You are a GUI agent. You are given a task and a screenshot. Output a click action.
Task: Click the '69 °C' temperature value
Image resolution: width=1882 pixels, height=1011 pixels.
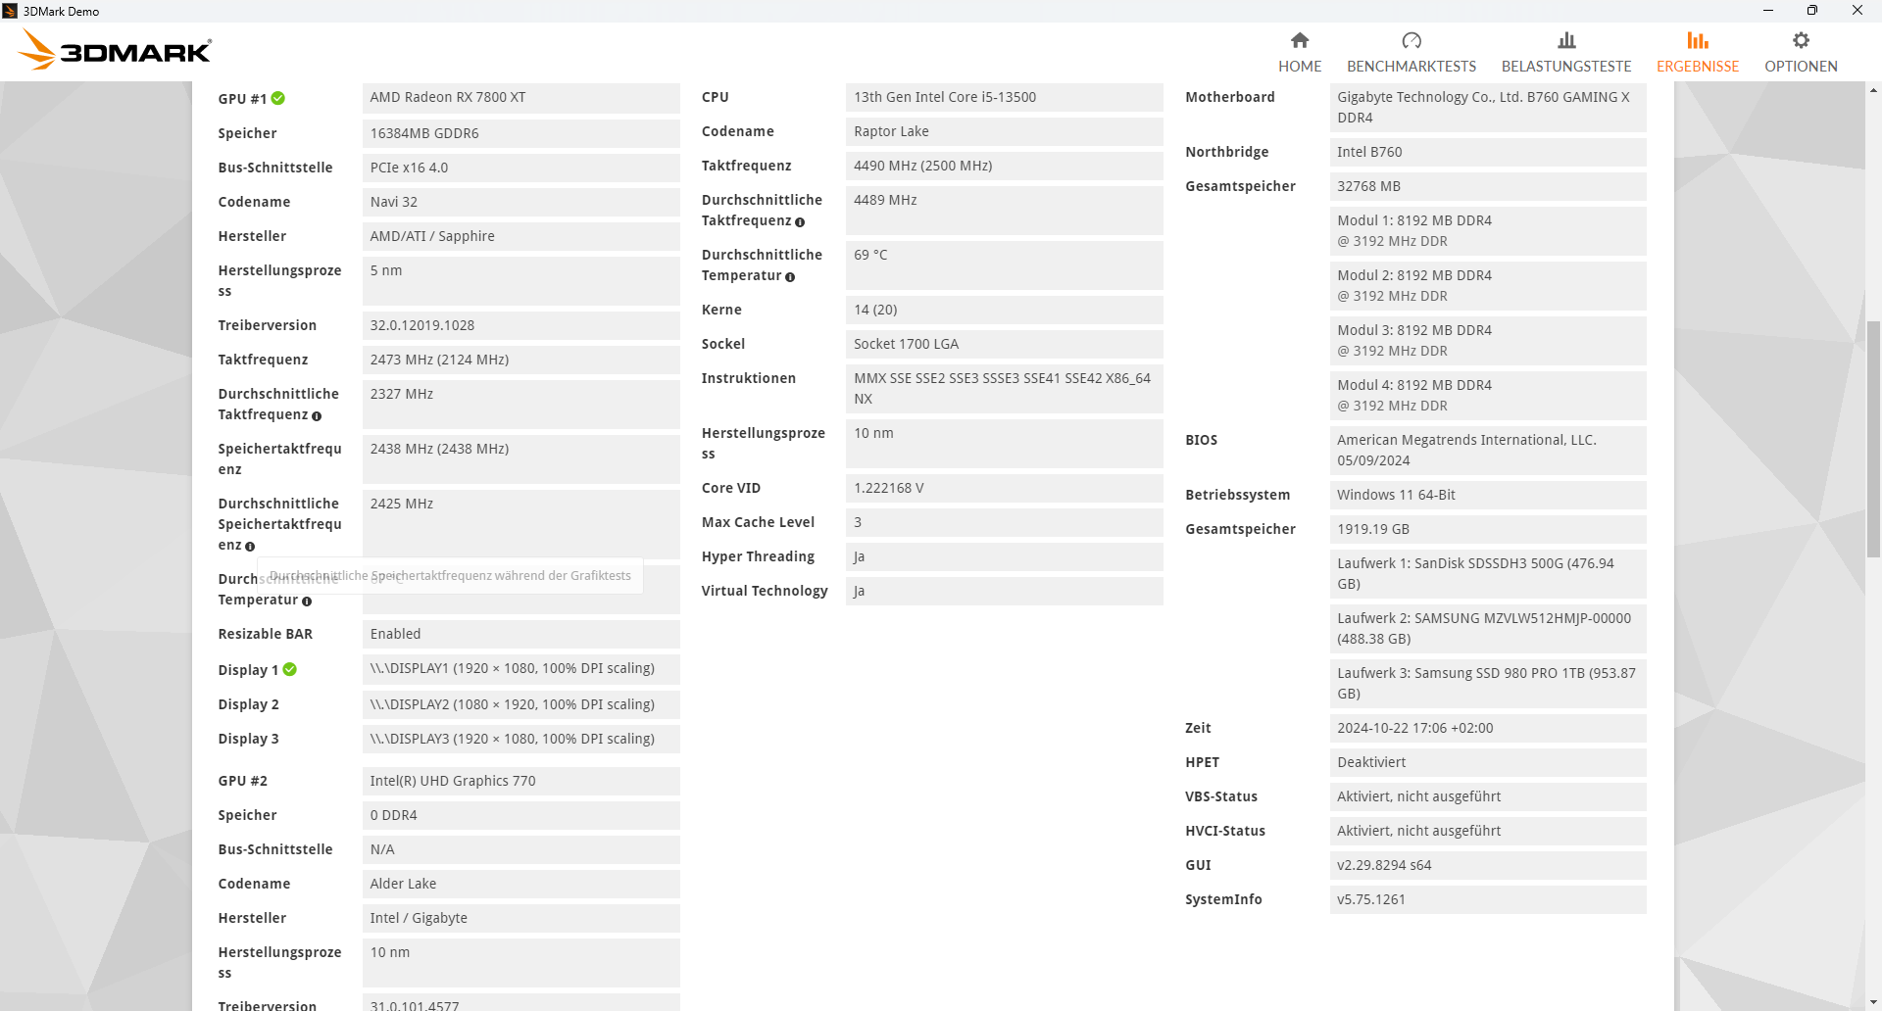tap(1004, 265)
